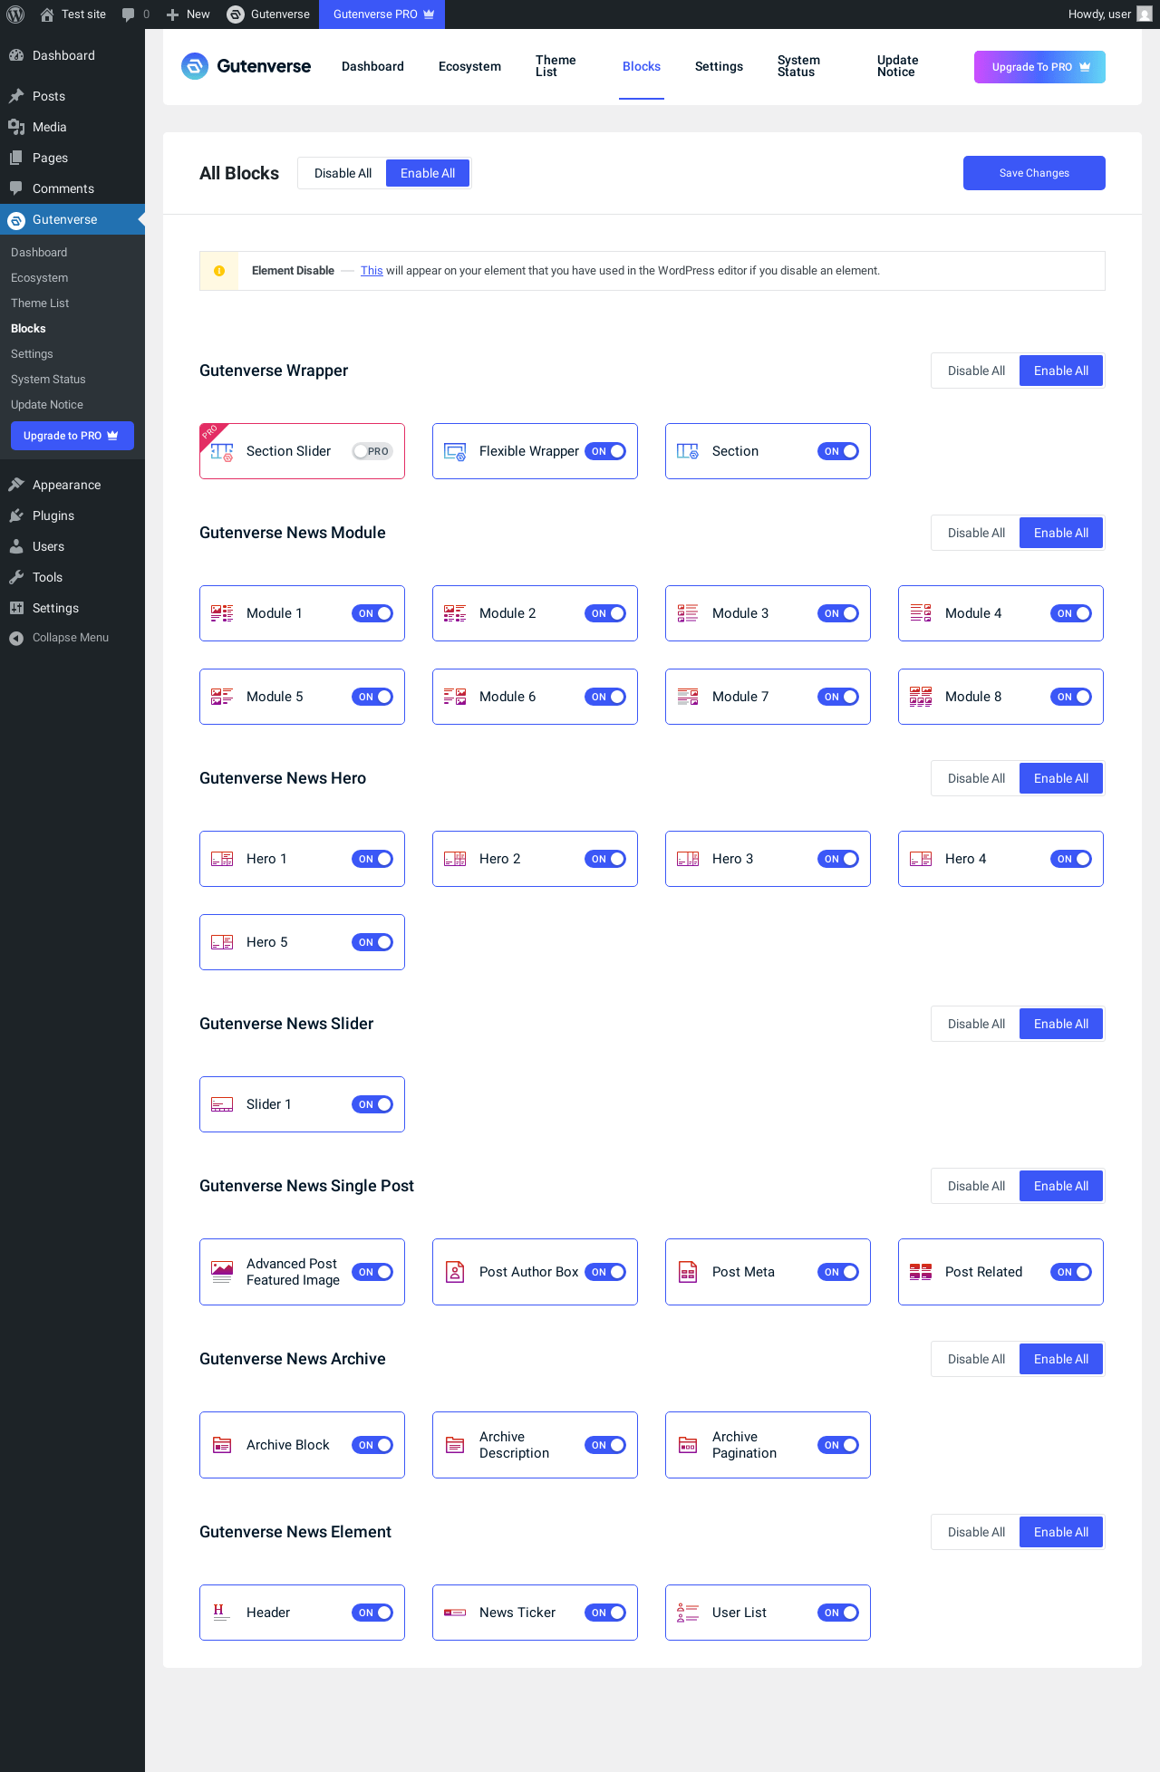Toggle the Section Slider PRO switch
Viewport: 1160px width, 1772px height.
point(372,451)
